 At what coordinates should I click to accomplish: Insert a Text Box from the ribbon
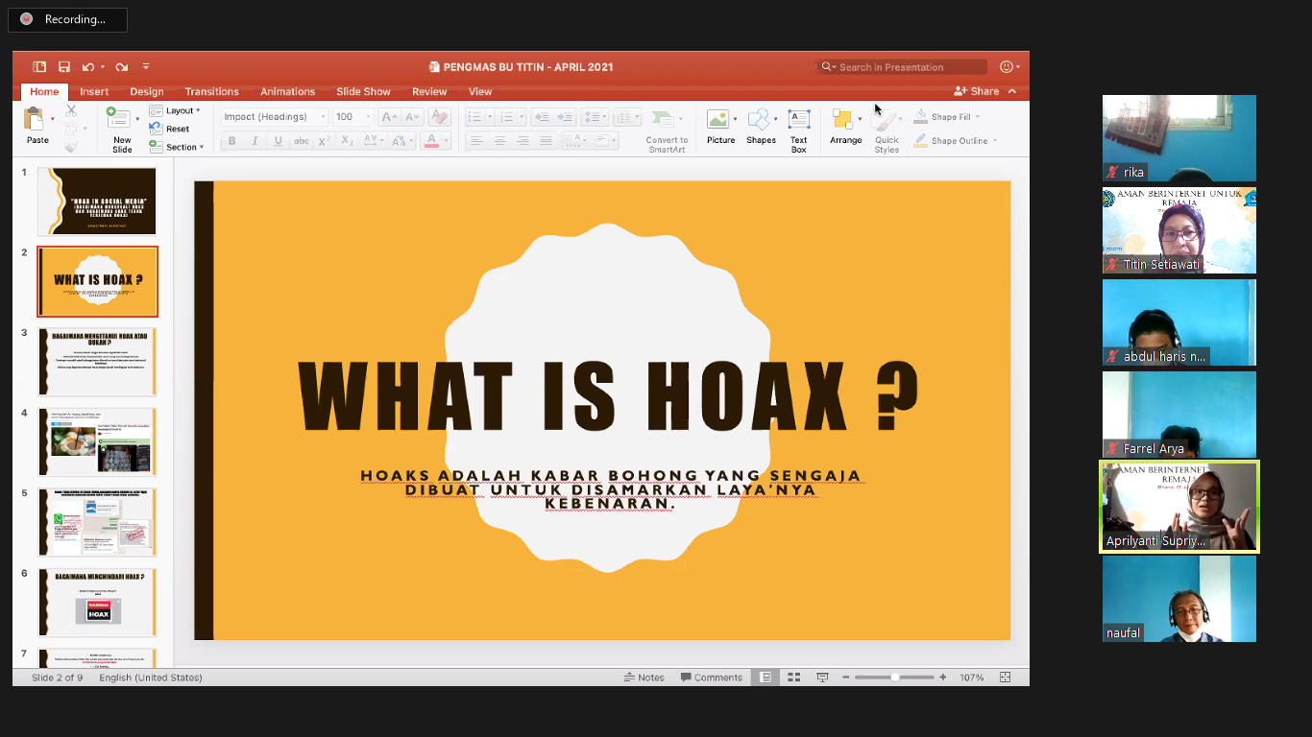click(798, 127)
